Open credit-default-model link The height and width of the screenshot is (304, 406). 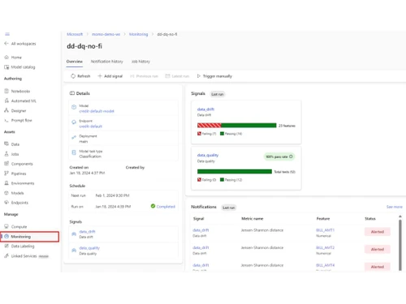click(x=97, y=111)
